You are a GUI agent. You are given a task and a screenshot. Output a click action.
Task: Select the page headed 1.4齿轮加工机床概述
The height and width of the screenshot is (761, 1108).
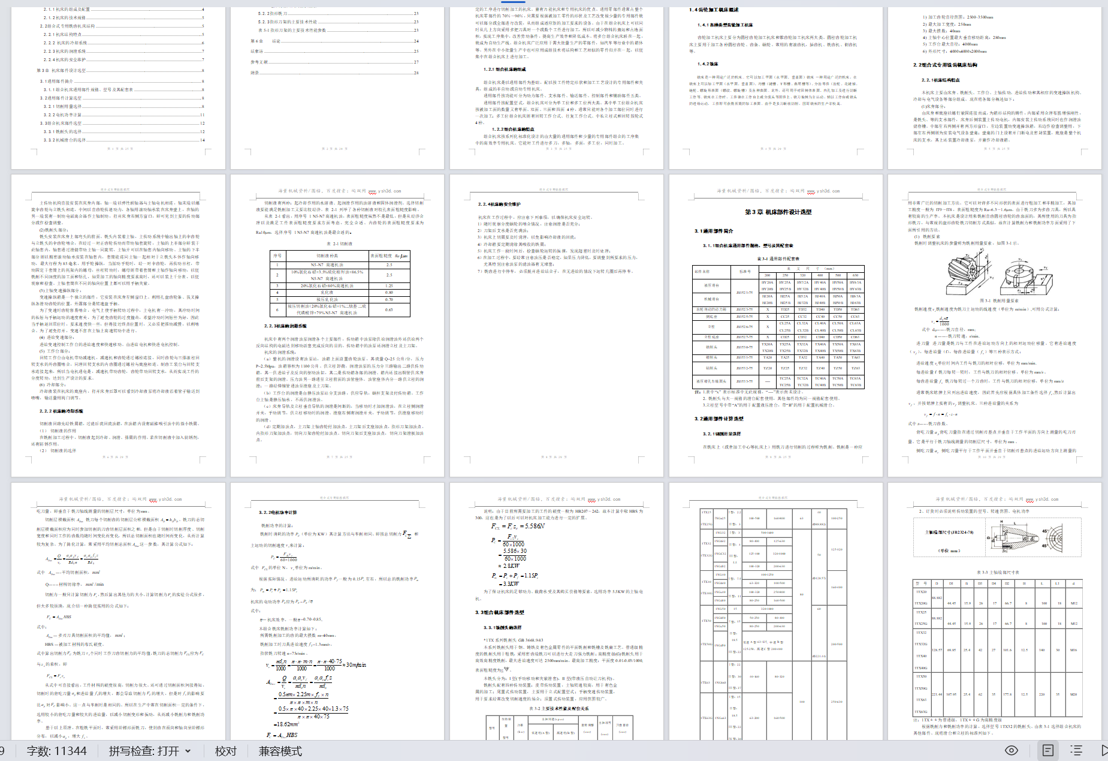pos(777,88)
